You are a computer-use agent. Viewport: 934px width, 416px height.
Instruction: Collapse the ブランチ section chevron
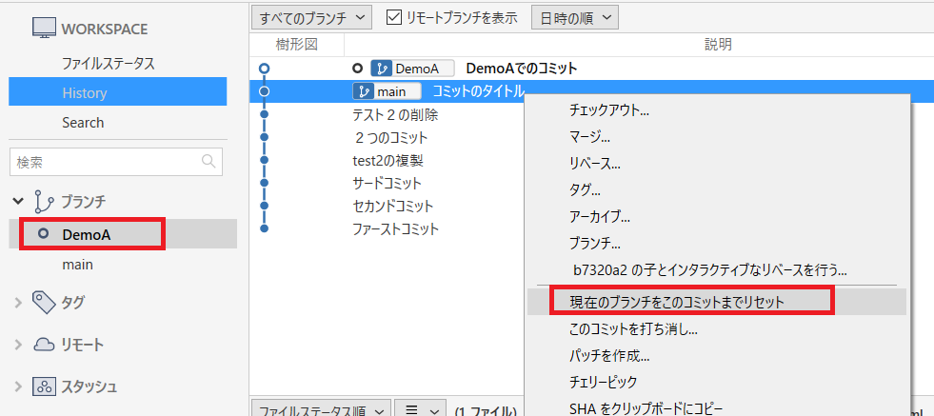(18, 201)
